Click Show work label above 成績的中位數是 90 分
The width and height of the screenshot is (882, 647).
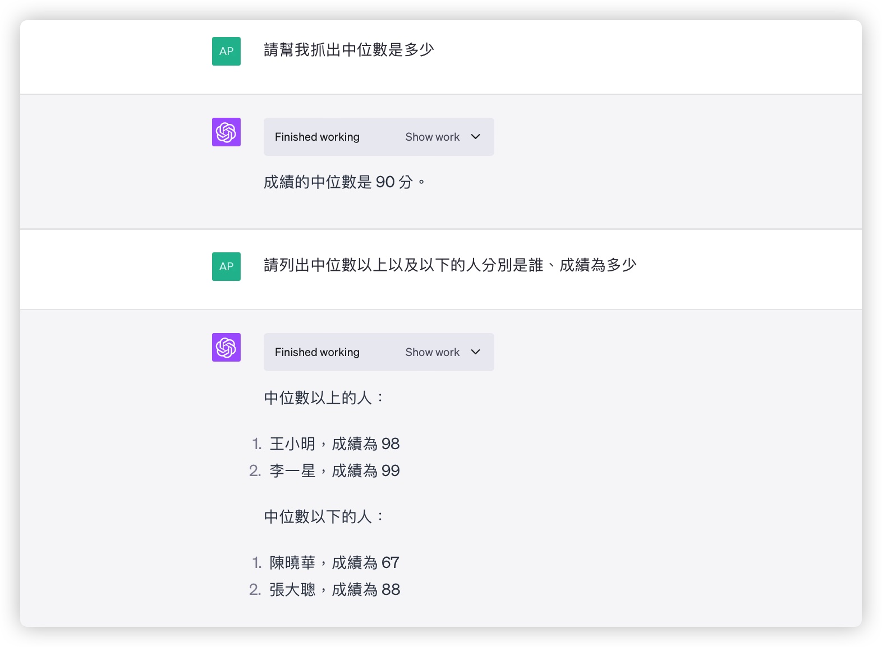pyautogui.click(x=432, y=137)
